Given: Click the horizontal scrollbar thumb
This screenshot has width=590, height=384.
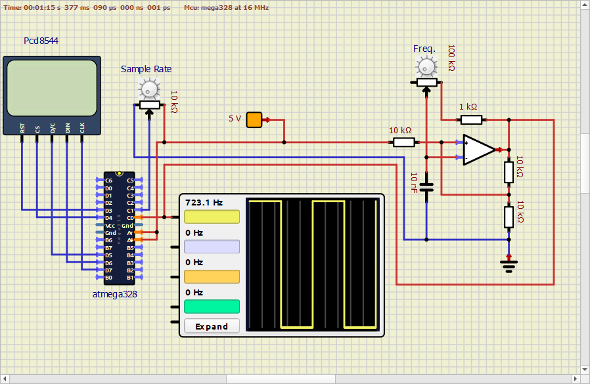Looking at the screenshot, I should pyautogui.click(x=281, y=379).
